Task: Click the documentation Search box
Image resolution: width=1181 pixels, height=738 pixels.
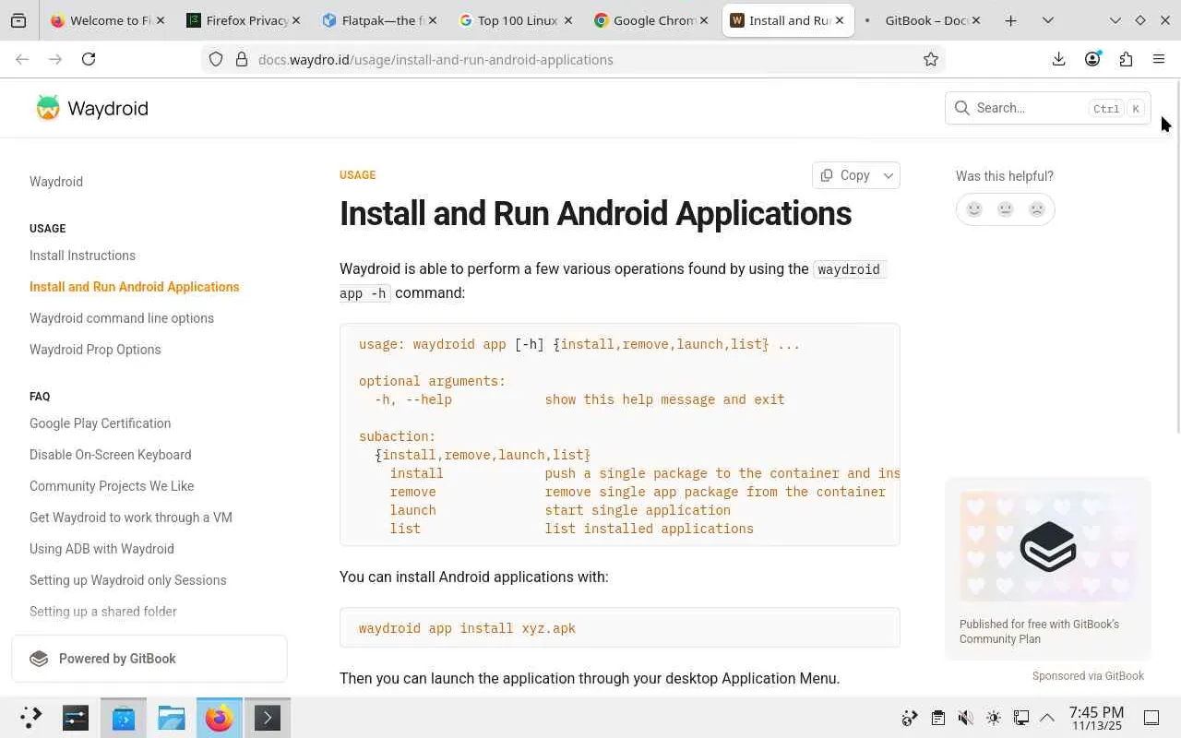Action: pos(1048,108)
